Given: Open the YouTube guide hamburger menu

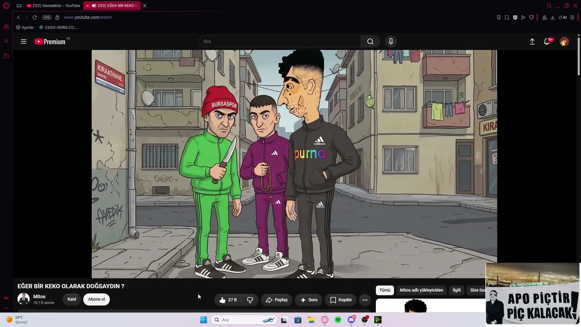Looking at the screenshot, I should pos(24,41).
